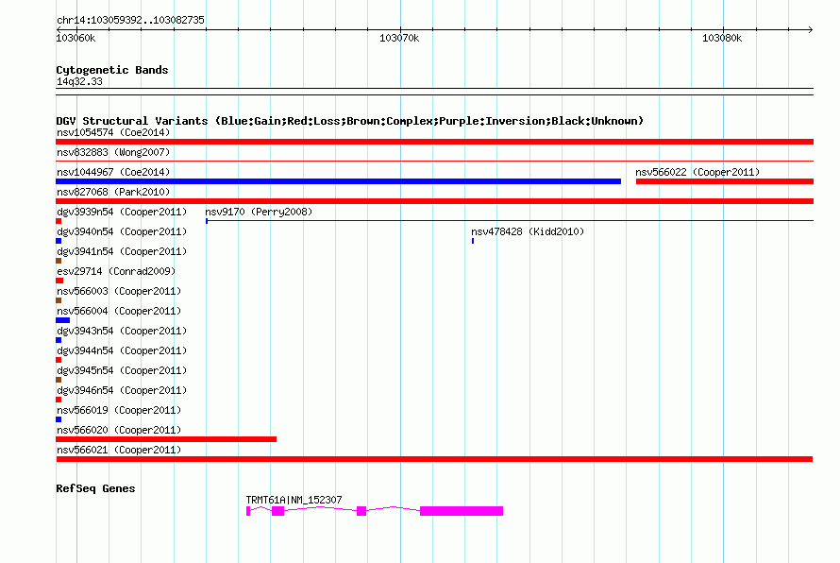Click the chr14:103059392..103082735 region label
Viewport: 840px width, 563px height.
130,20
